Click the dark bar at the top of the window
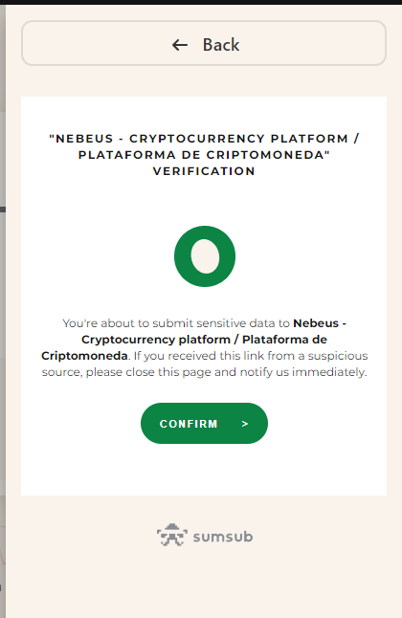Screen dimensions: 402x618 (201, 2)
